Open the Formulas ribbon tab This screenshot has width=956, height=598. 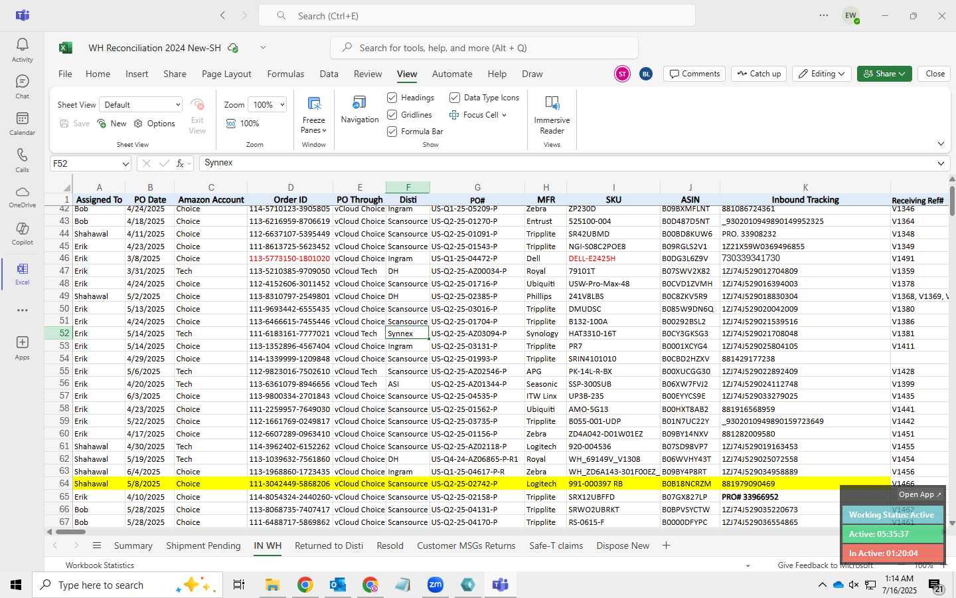[285, 74]
